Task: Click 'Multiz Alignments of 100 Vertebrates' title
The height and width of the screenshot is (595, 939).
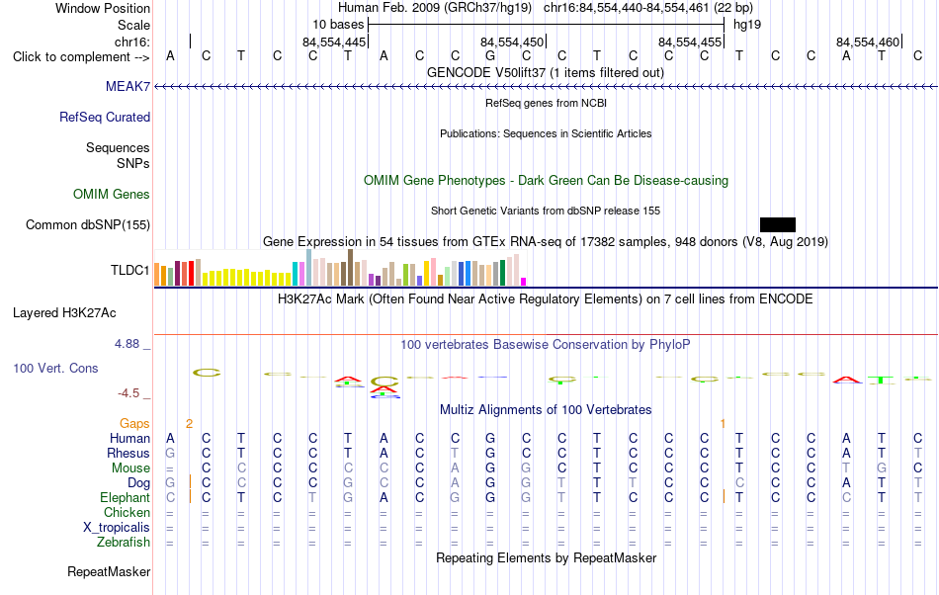Action: 546,409
